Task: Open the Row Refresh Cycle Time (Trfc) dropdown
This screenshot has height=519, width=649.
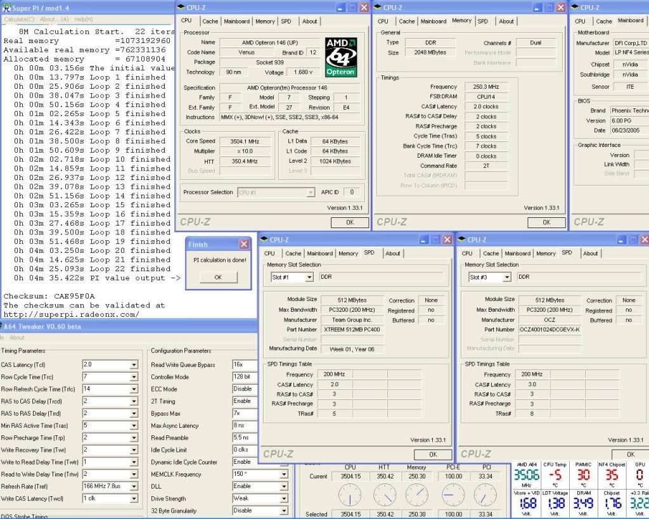Action: (134, 390)
